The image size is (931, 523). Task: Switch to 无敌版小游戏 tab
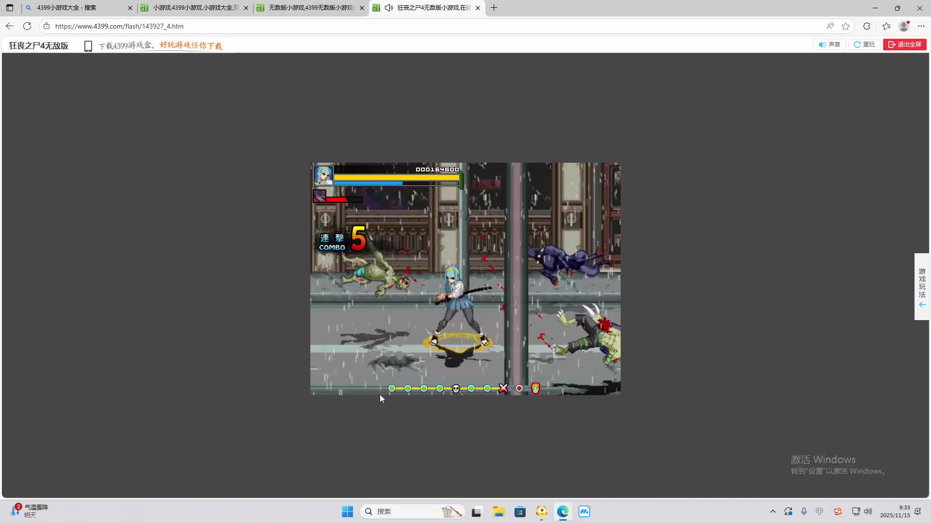pyautogui.click(x=310, y=8)
